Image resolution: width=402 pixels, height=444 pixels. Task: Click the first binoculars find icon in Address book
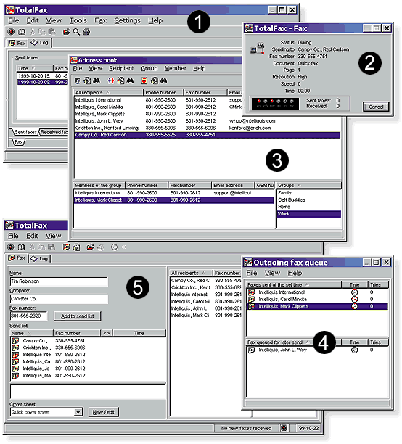[x=97, y=81]
